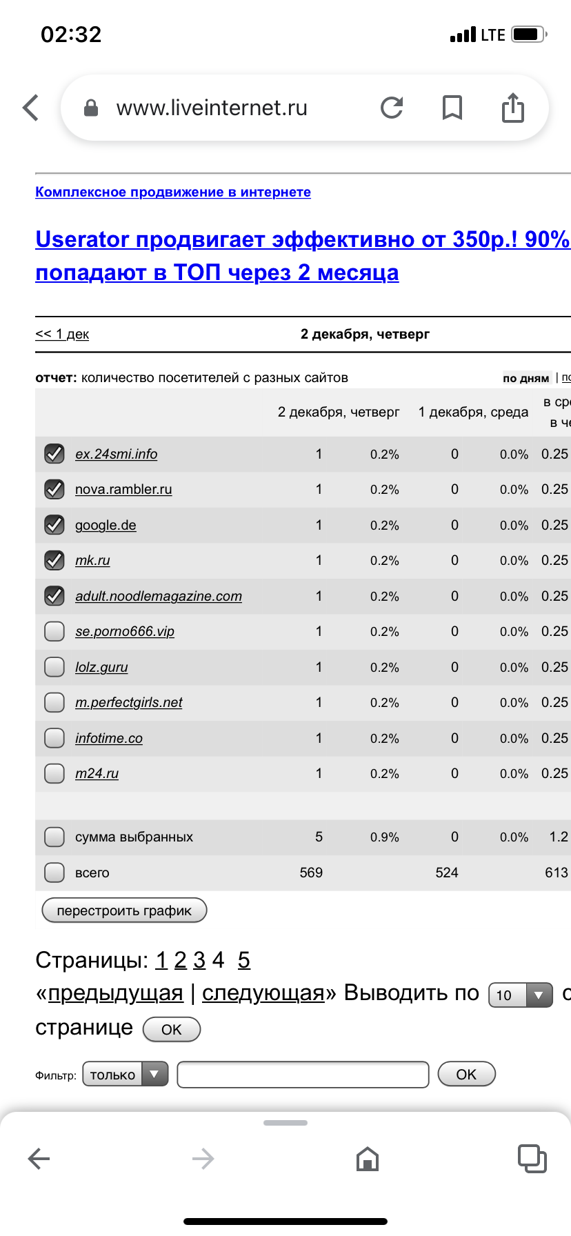The width and height of the screenshot is (571, 1236).
Task: Go back using bottom arrow icon
Action: [39, 1159]
